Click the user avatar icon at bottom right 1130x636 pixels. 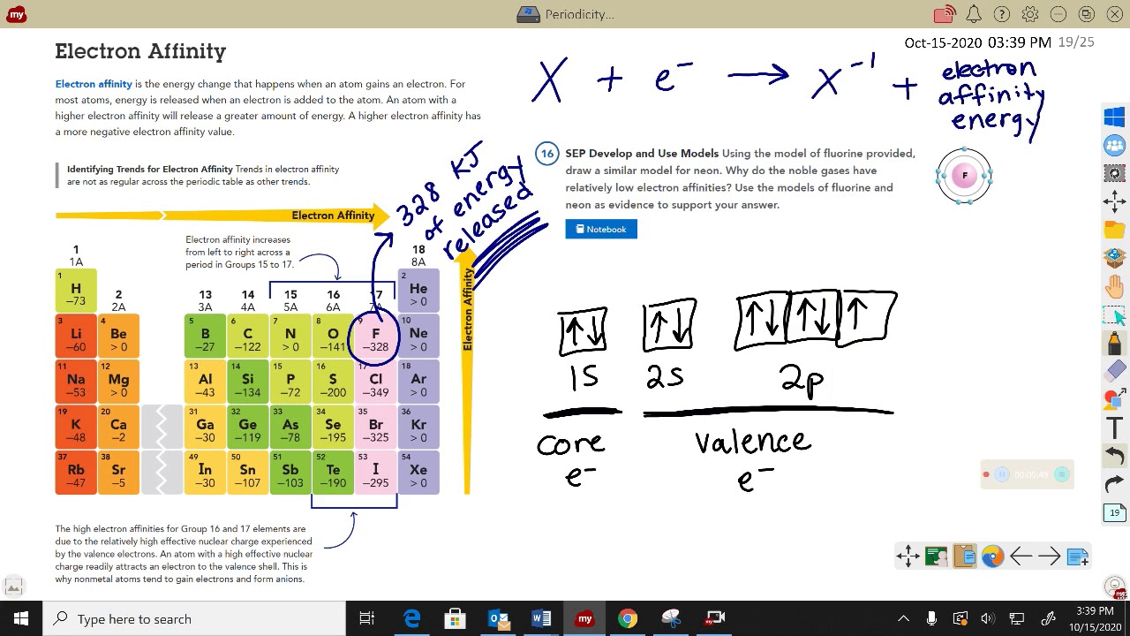click(x=1115, y=587)
